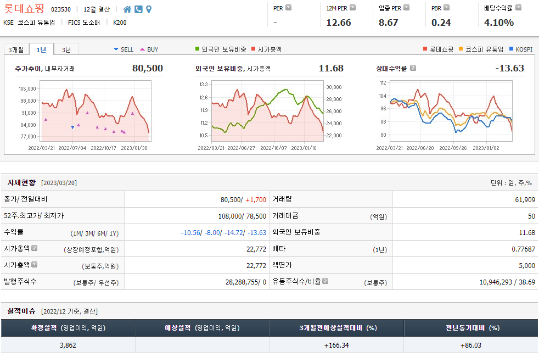
Task: Click the 예상실적 column header
Action: pos(202,328)
